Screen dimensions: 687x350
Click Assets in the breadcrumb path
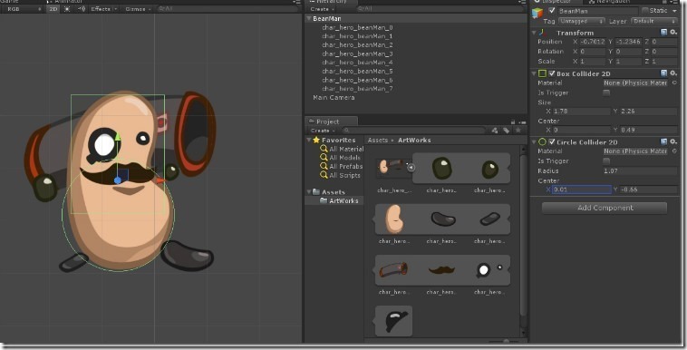pyautogui.click(x=378, y=140)
